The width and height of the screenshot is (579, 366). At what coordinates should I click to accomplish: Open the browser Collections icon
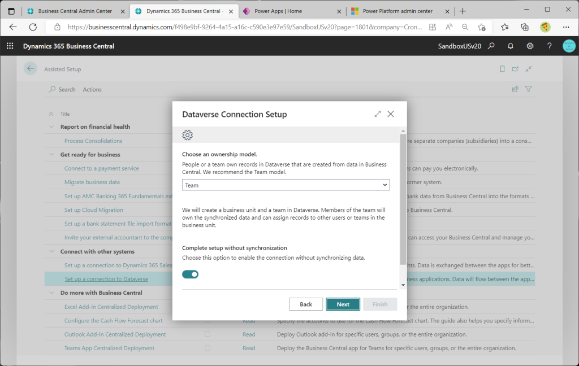pos(524,27)
